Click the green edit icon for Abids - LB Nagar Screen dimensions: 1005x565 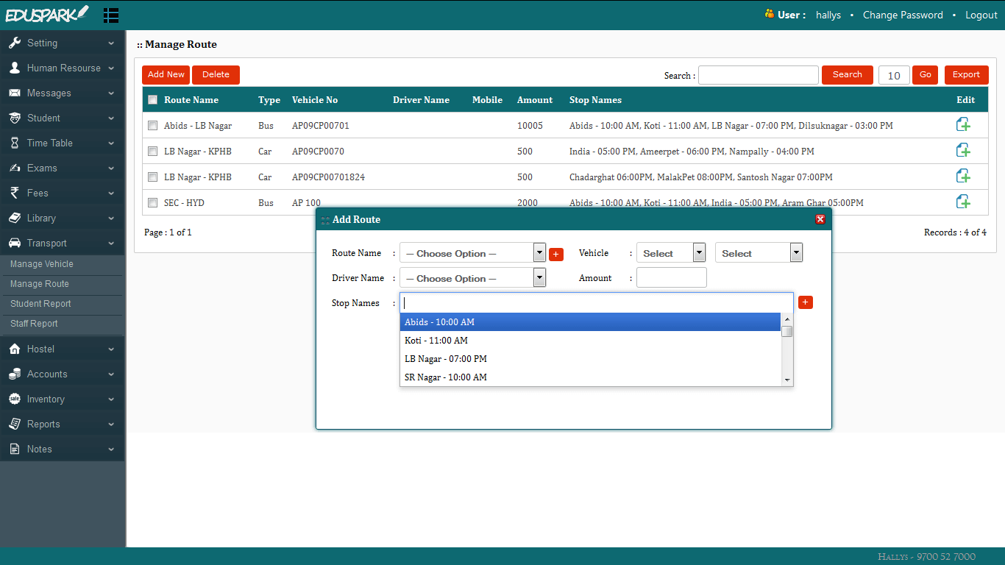[964, 124]
